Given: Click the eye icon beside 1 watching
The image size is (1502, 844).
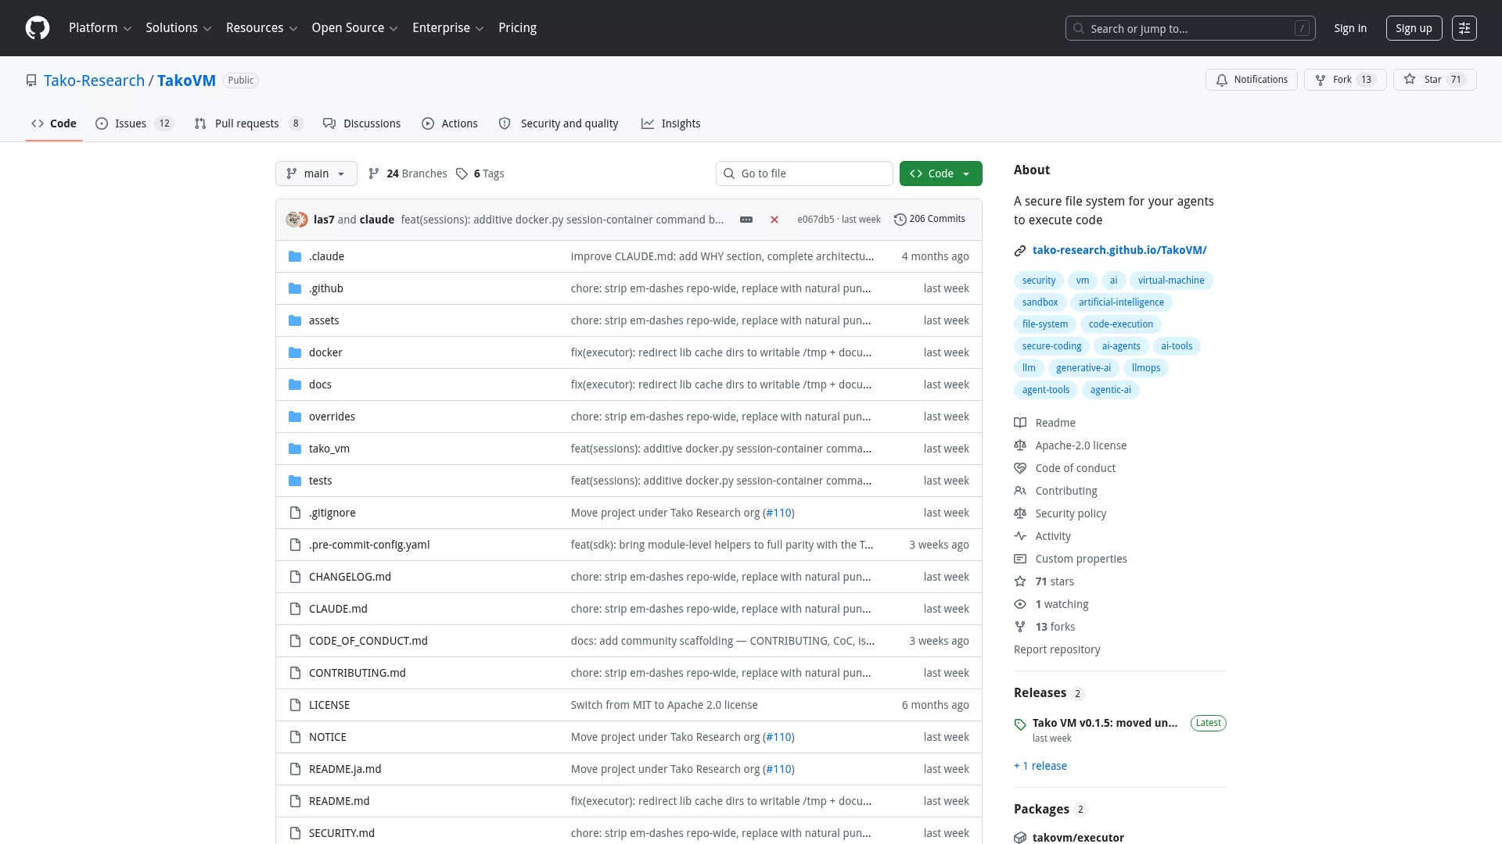Looking at the screenshot, I should pyautogui.click(x=1020, y=604).
